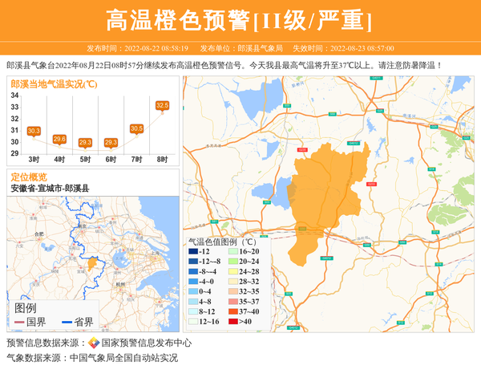The width and height of the screenshot is (481, 378).
Task: Select the >40 red legend swatch
Action: 229,322
